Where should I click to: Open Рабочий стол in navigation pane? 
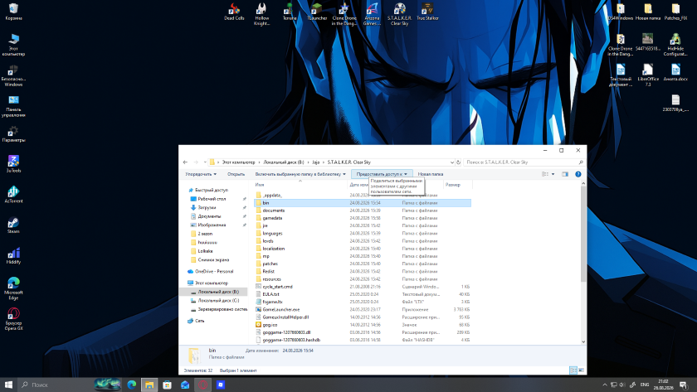212,199
